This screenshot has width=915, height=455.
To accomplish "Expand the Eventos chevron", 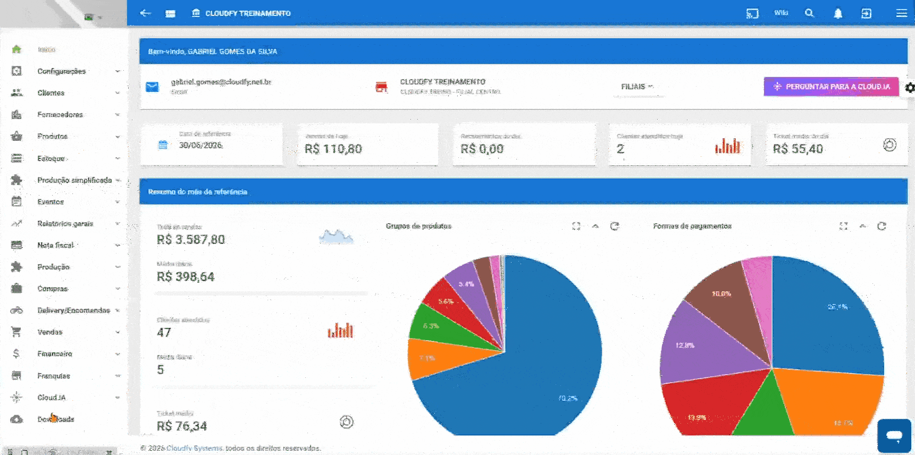I will (x=117, y=202).
